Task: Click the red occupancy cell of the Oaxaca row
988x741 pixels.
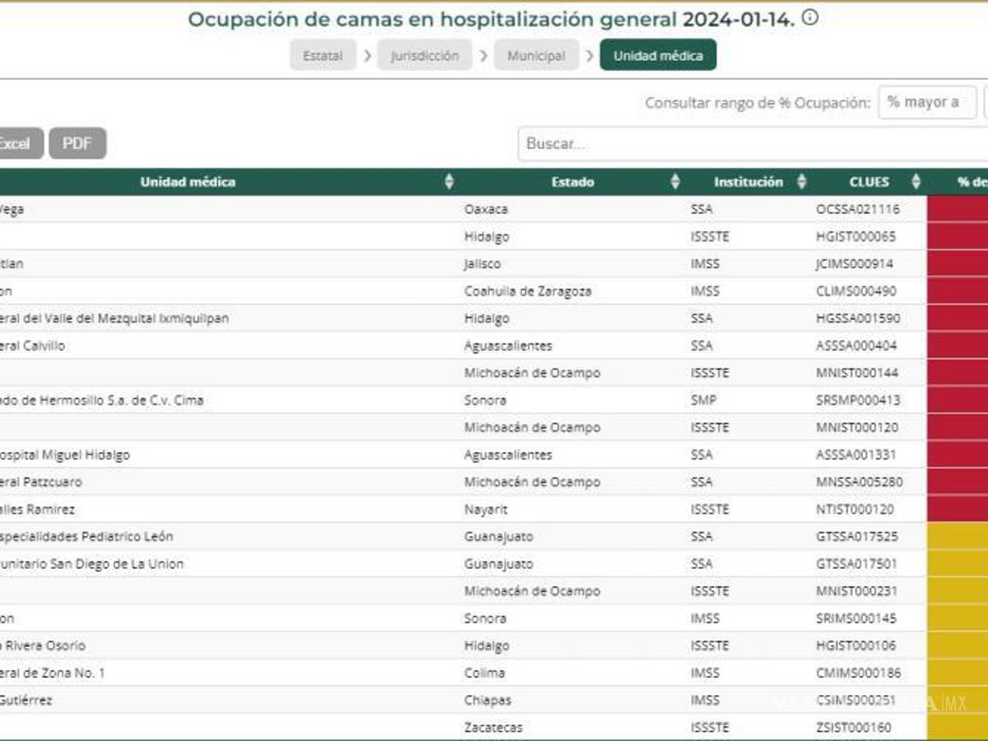Action: pos(958,209)
